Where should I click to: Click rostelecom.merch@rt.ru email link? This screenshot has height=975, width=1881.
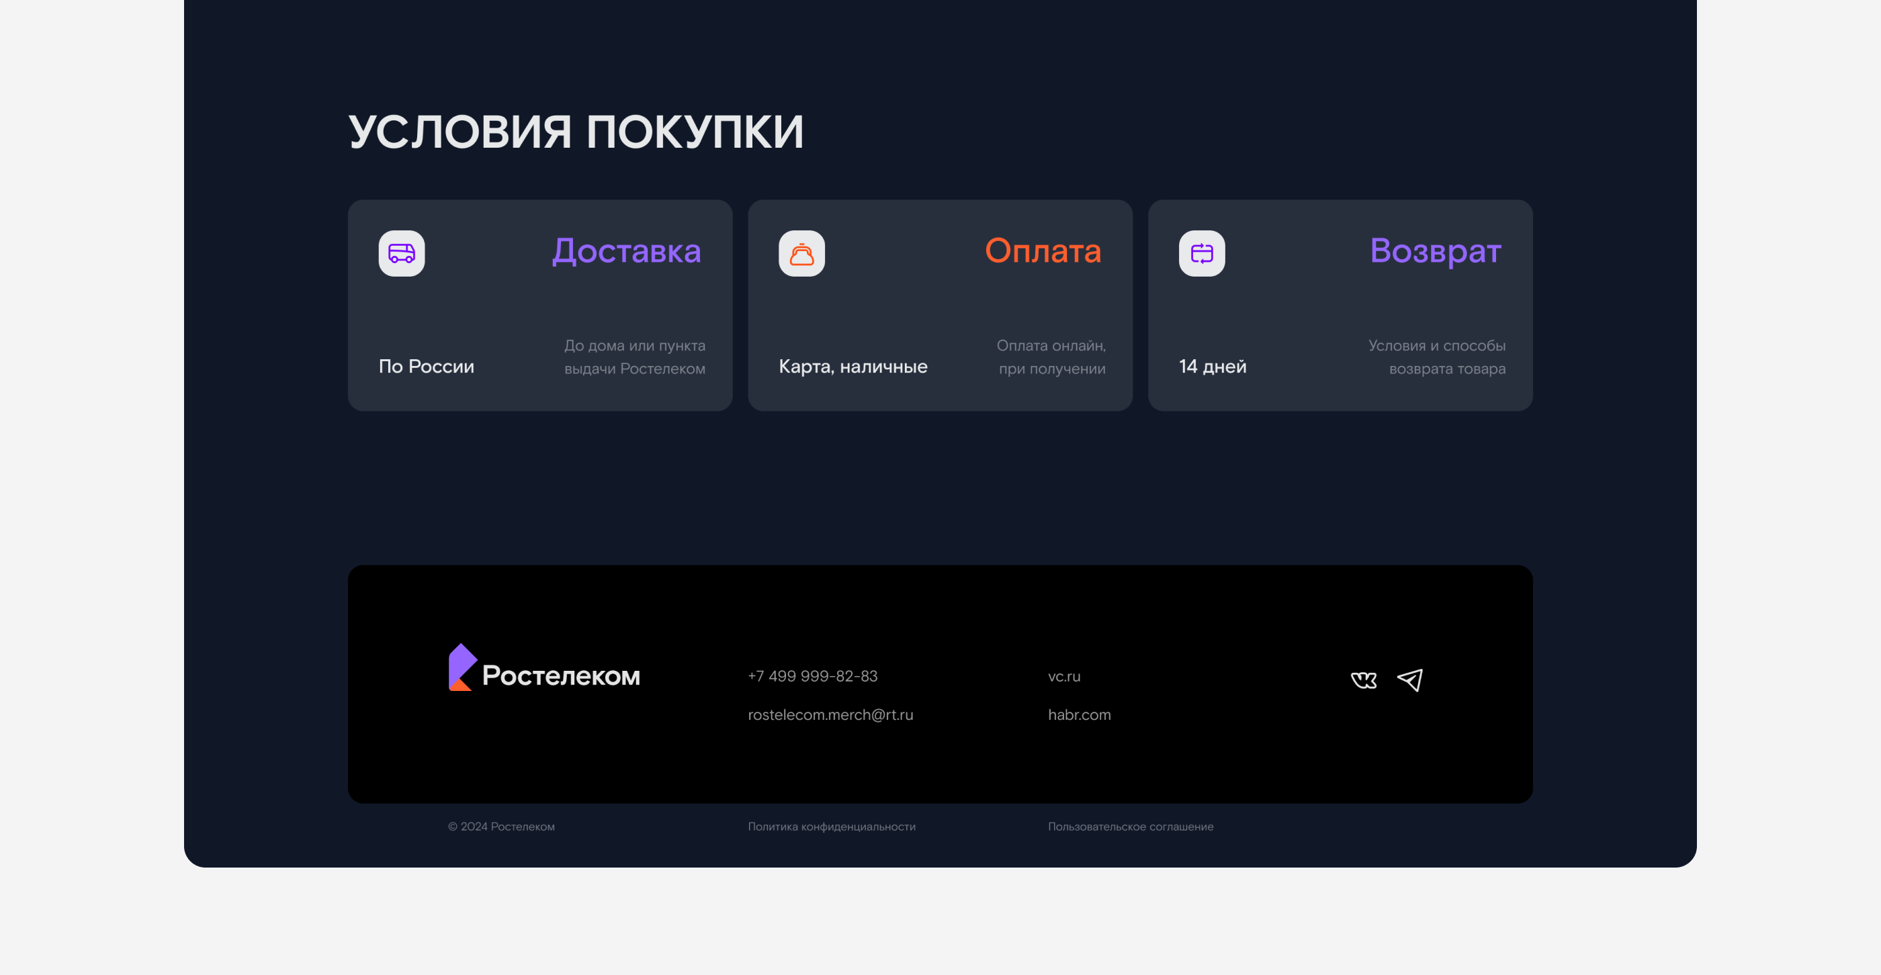[830, 714]
